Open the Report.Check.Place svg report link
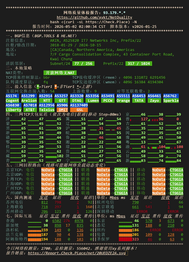Screen dimensions: 189x262 76,253
